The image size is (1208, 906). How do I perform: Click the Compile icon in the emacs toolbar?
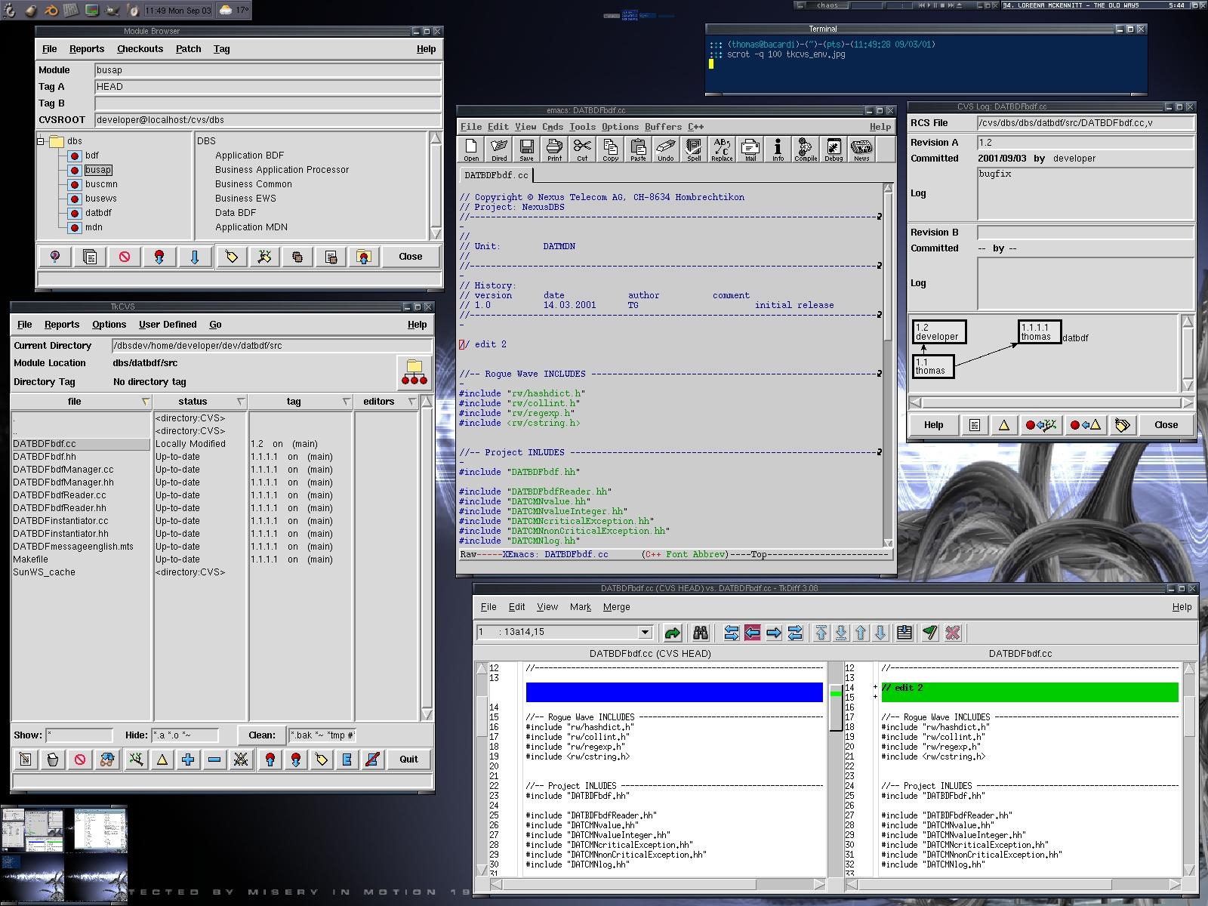coord(806,149)
